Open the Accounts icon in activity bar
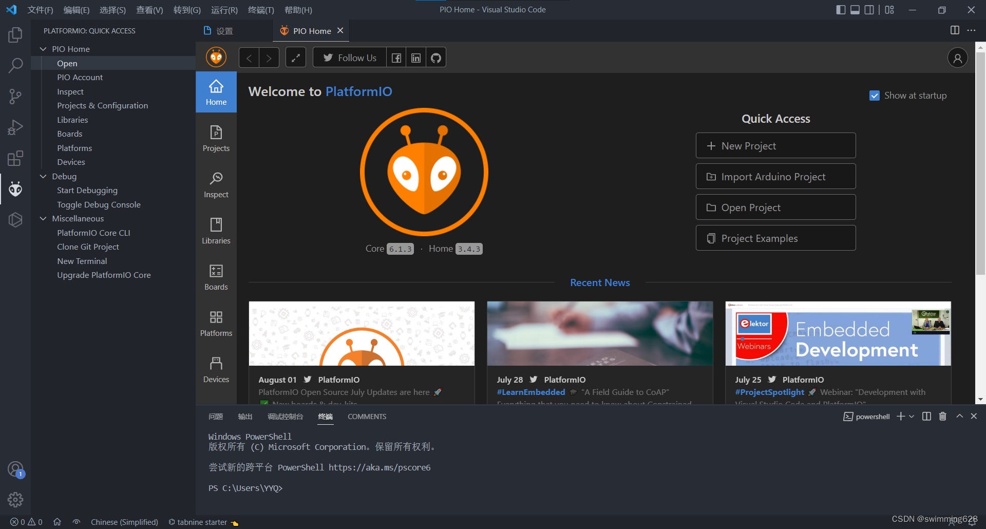 pos(15,469)
